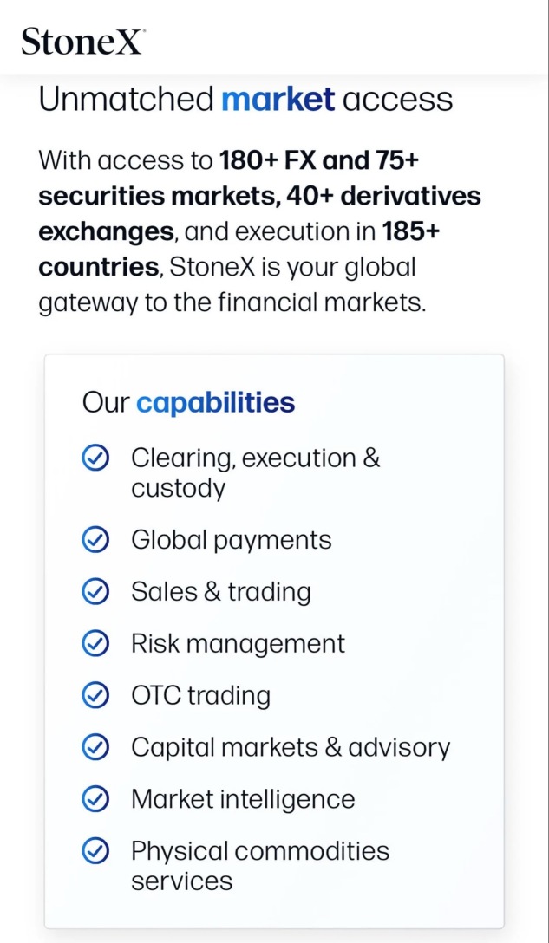
Task: Click checkmark icon beside Risk management
Action: [x=95, y=644]
